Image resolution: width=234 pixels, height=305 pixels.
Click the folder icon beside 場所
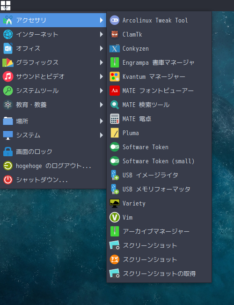click(8, 121)
